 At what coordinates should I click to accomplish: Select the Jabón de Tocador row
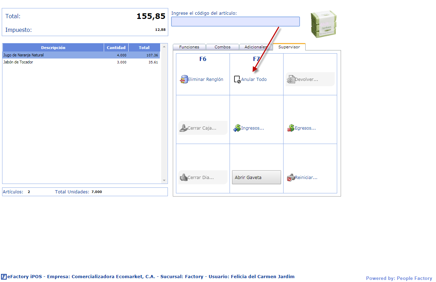tap(81, 62)
